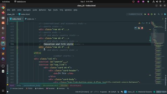Expand folded div at line 429

tap(19, 30)
